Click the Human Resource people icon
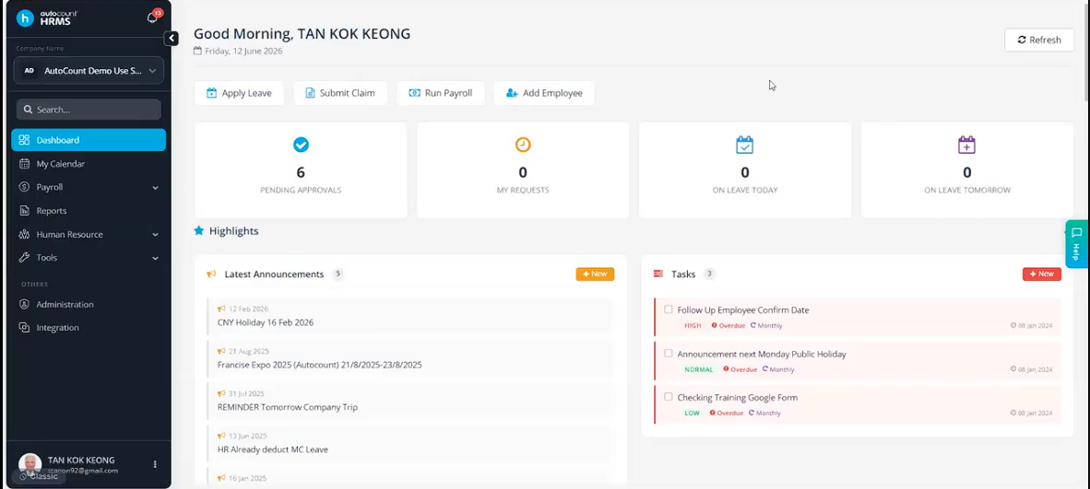This screenshot has width=1090, height=489. click(x=24, y=234)
